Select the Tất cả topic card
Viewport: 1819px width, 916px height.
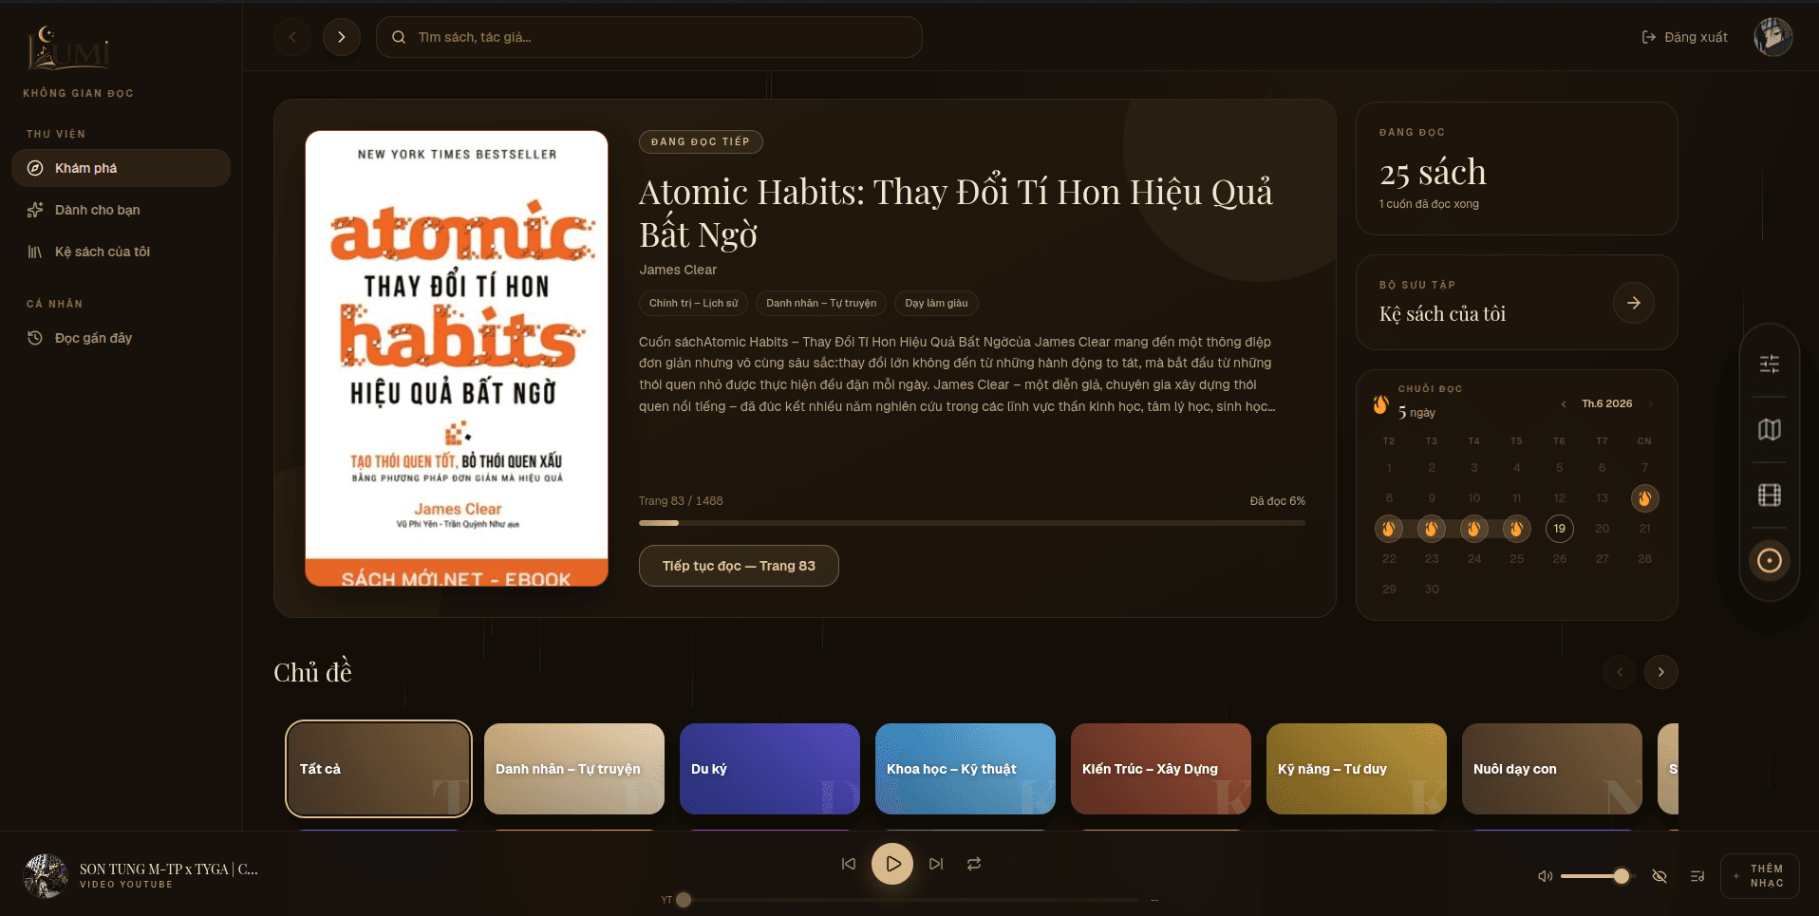[379, 769]
